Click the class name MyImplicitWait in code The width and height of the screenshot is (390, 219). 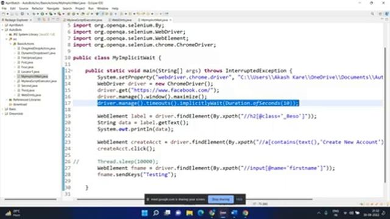[x=134, y=58]
